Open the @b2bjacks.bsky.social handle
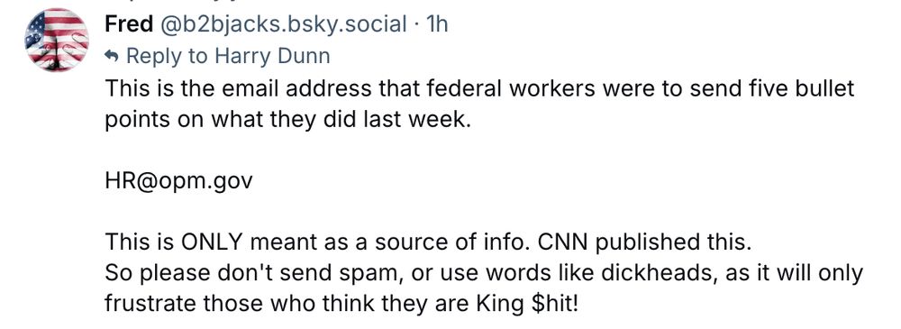Screen dimensions: 901x329 (x=282, y=24)
